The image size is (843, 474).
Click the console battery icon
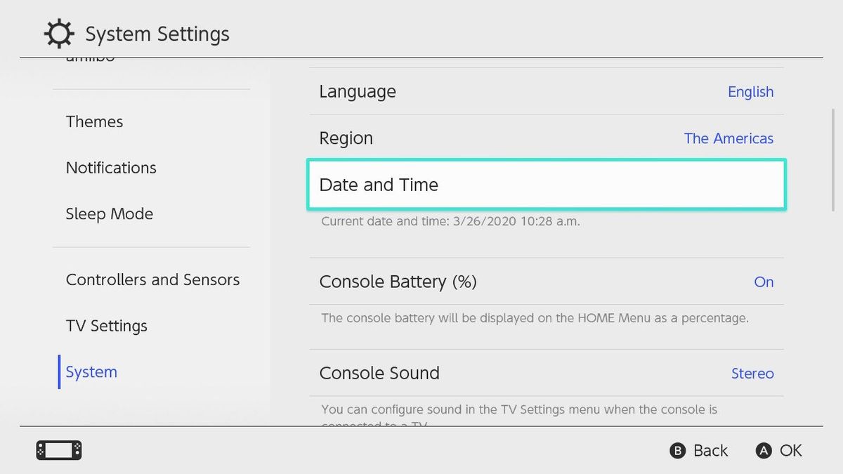(x=58, y=450)
